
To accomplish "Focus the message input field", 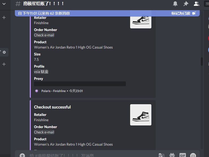I will (91, 155).
